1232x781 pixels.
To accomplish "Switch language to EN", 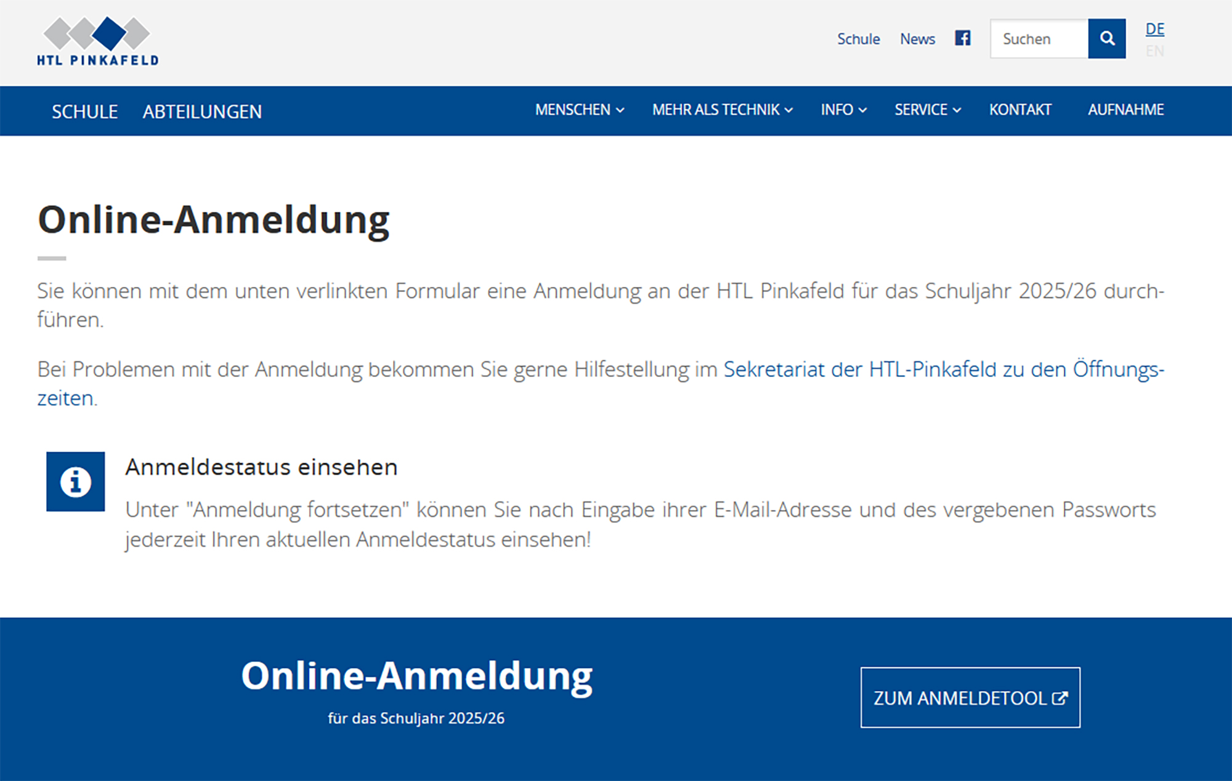I will click(1154, 51).
